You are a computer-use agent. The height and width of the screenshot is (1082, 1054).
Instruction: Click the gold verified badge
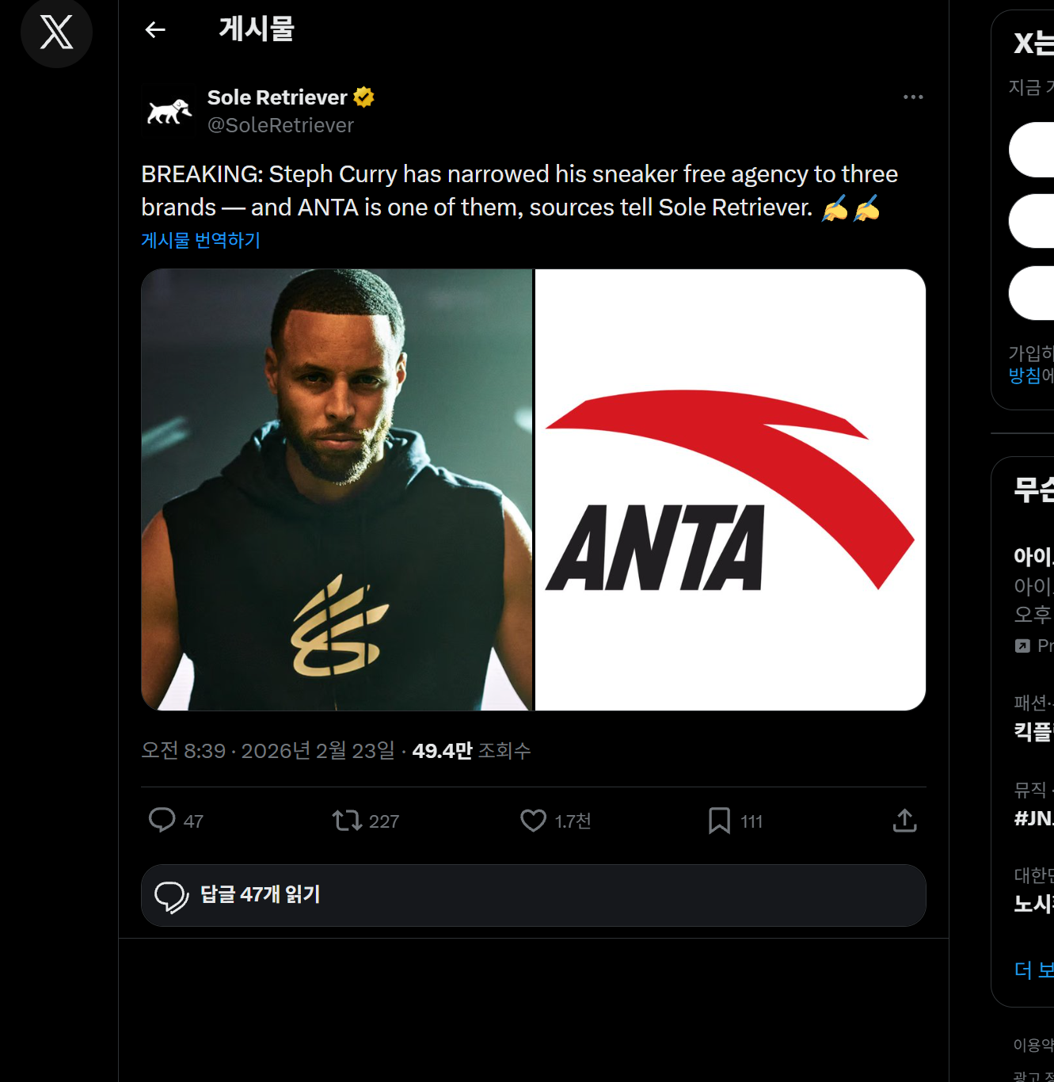point(363,97)
